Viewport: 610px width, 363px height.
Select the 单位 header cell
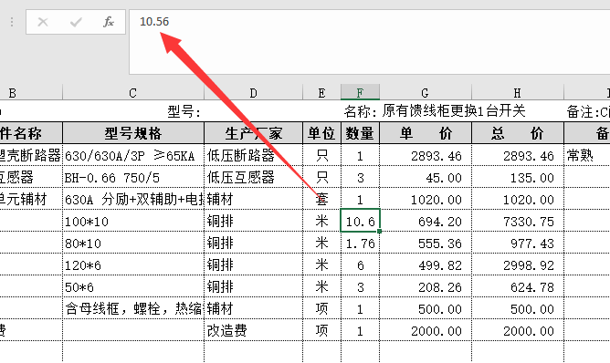[x=321, y=133]
